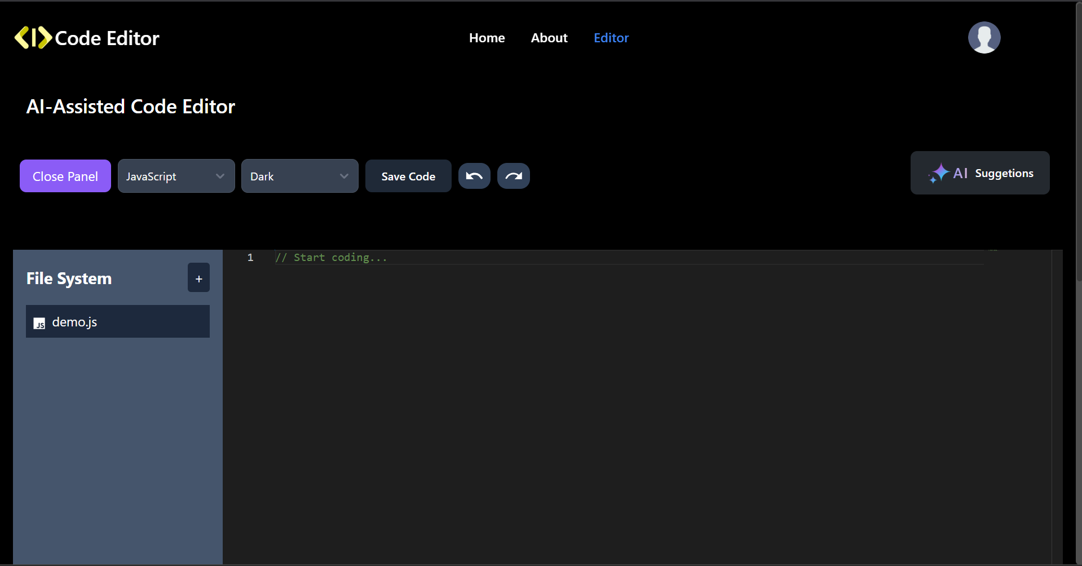
Task: Select the Editor nav link
Action: pos(611,38)
